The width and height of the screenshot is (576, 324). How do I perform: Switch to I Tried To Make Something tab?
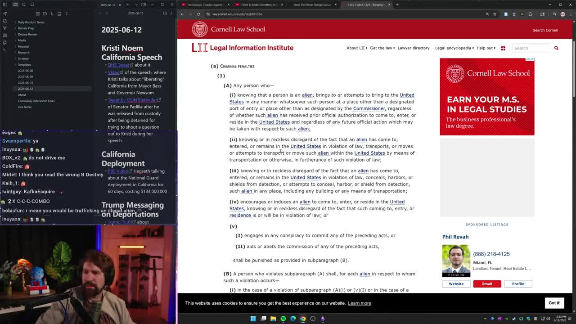click(259, 4)
